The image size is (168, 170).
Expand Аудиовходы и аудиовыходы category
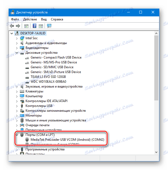pos(17,43)
